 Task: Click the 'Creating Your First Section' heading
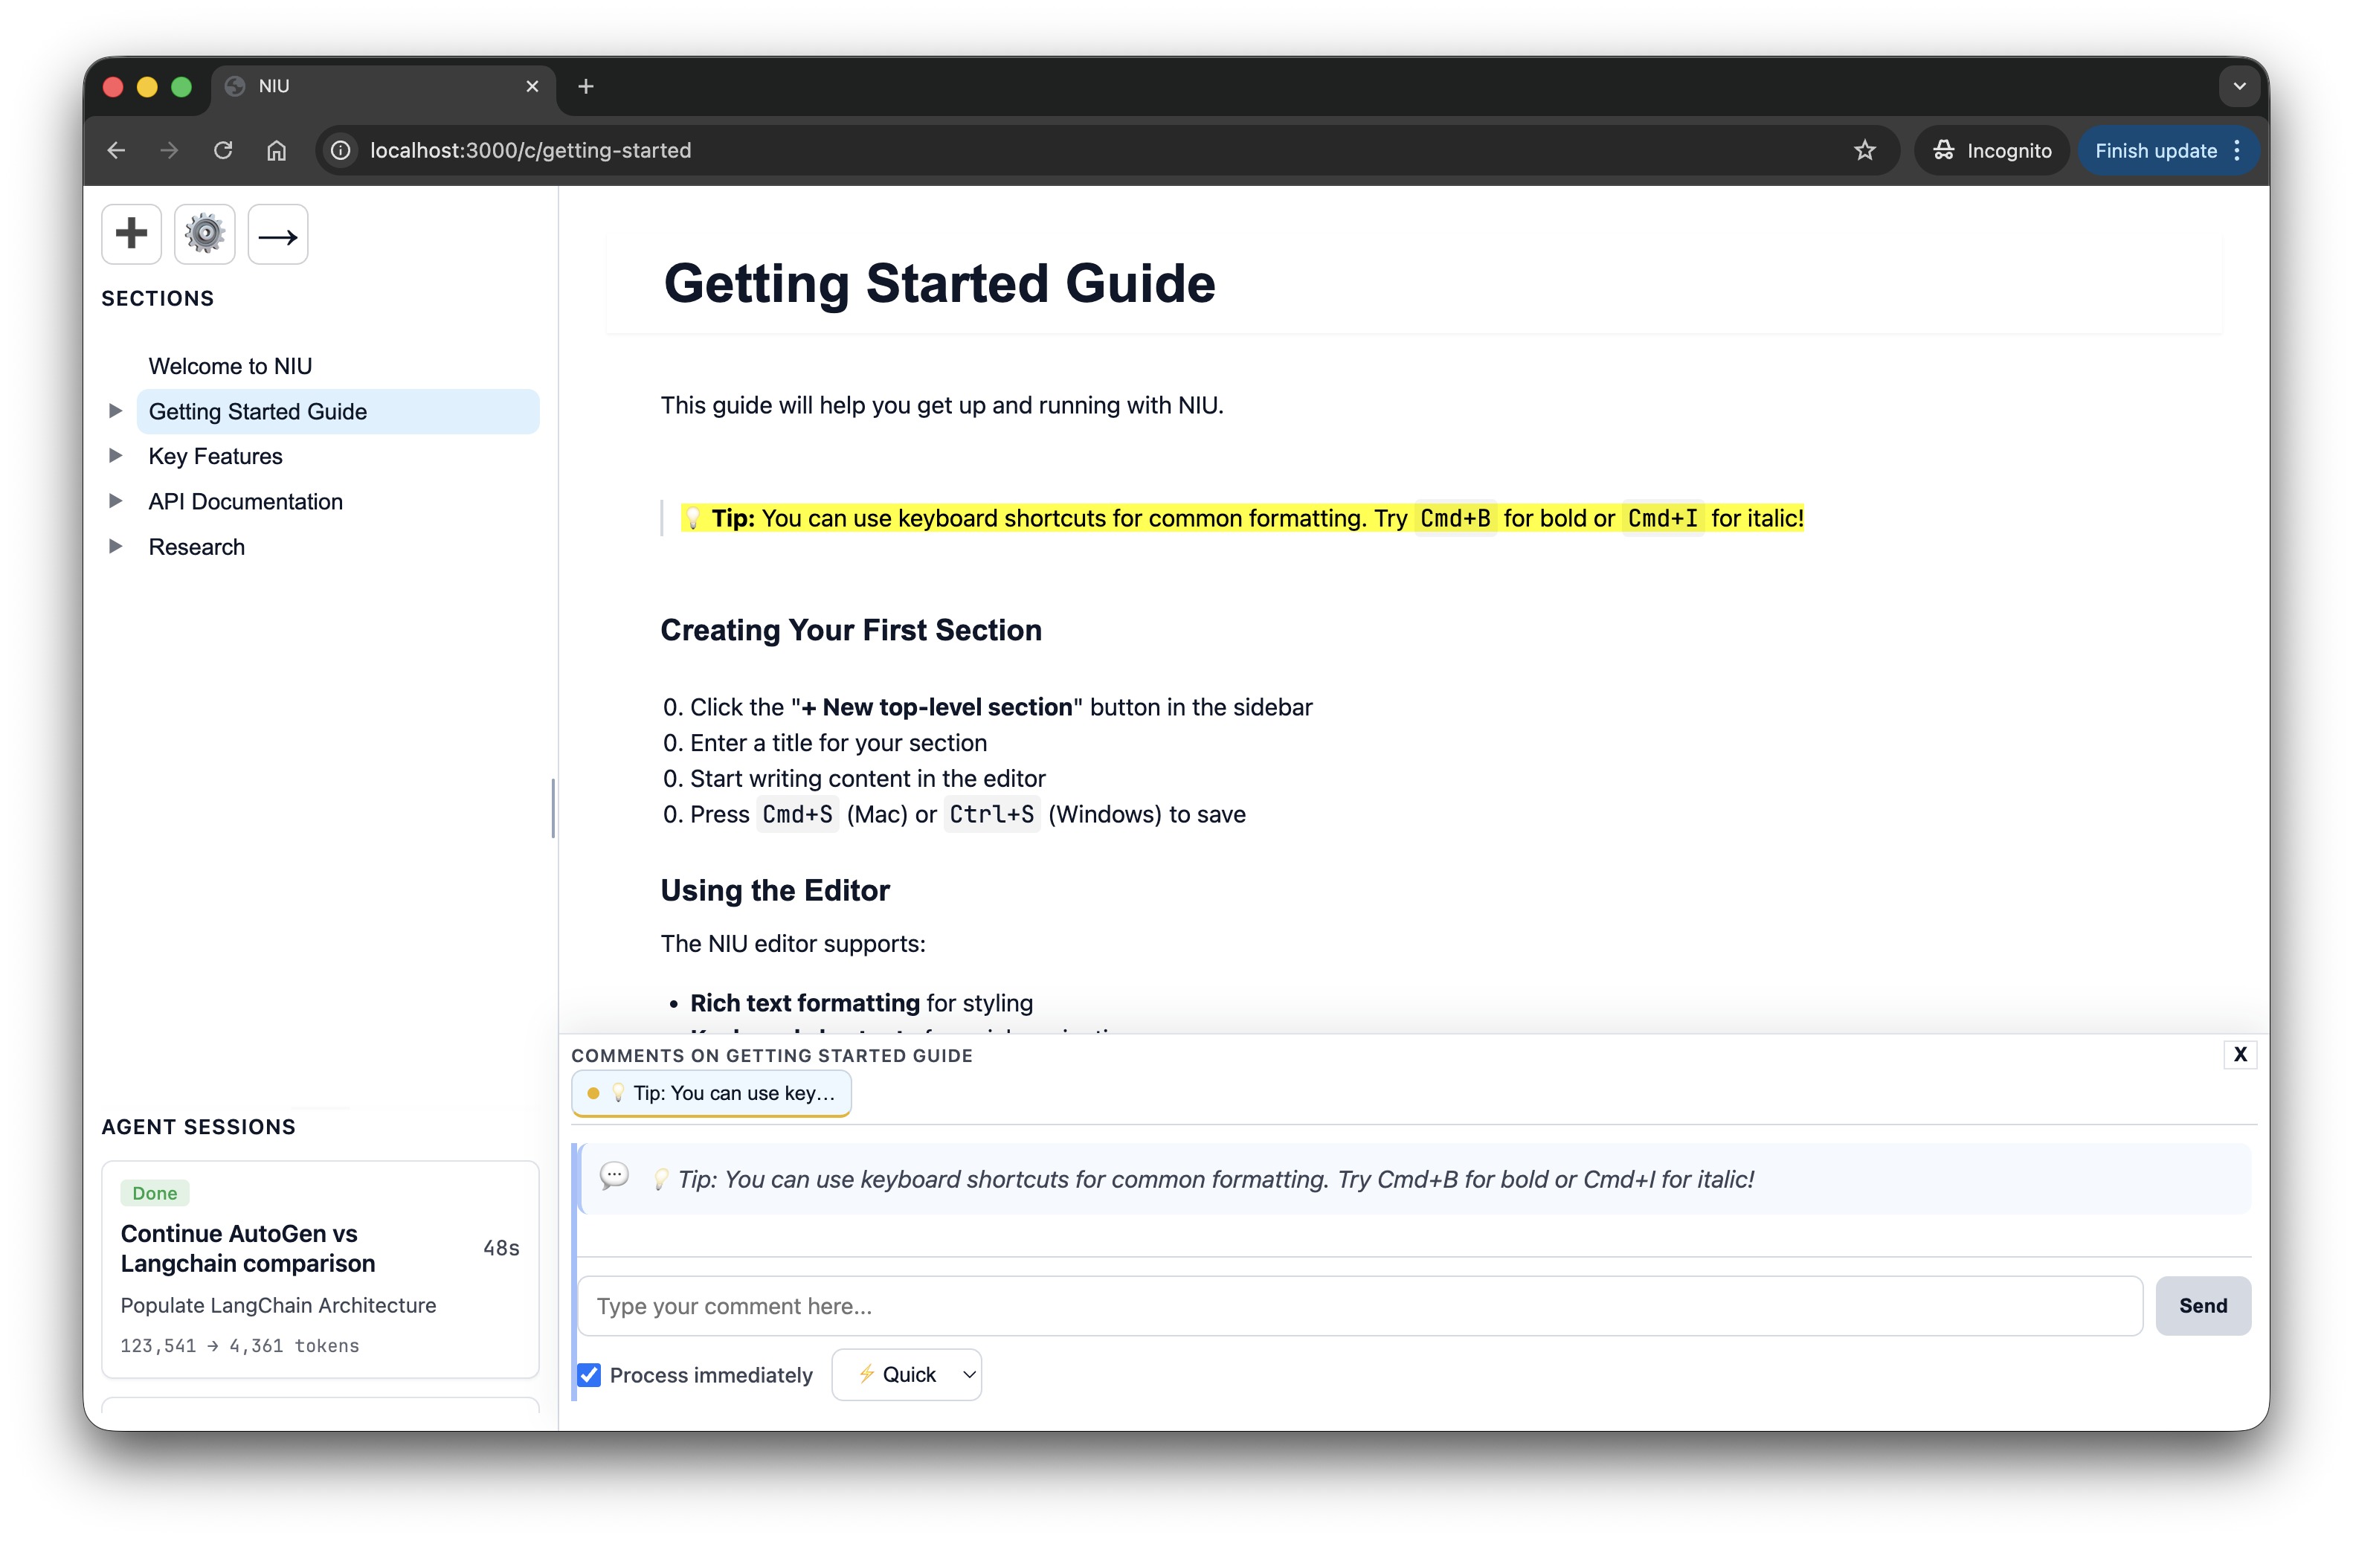click(852, 630)
